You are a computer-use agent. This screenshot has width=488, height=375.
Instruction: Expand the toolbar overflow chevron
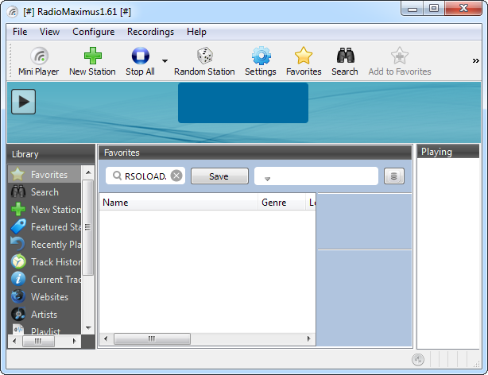[x=475, y=60]
